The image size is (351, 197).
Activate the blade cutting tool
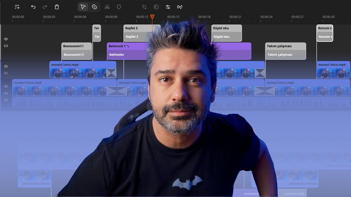(x=94, y=7)
